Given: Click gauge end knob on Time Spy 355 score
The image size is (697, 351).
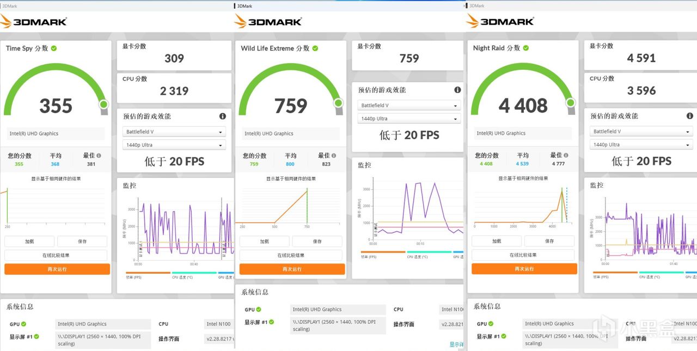Looking at the screenshot, I should pos(103,104).
